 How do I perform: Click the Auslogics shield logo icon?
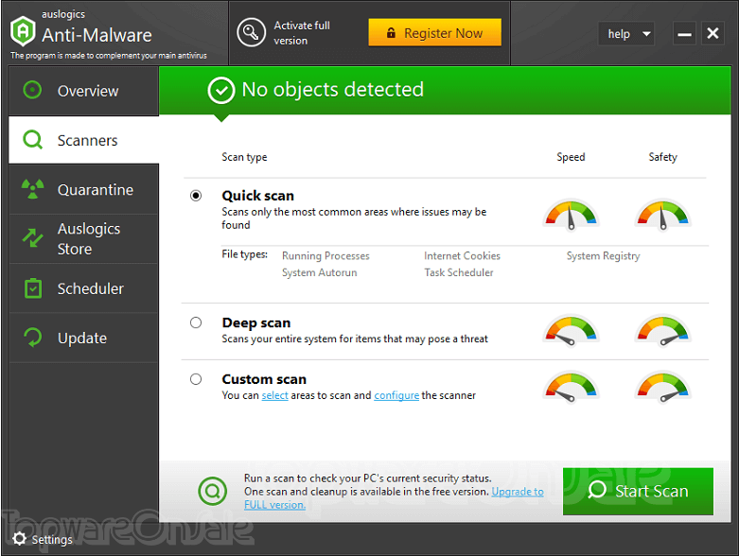[23, 31]
